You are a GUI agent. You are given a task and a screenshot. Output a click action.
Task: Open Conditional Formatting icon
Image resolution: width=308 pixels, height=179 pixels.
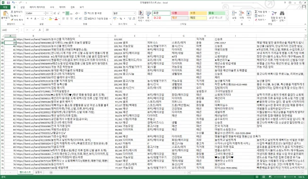[141, 14]
